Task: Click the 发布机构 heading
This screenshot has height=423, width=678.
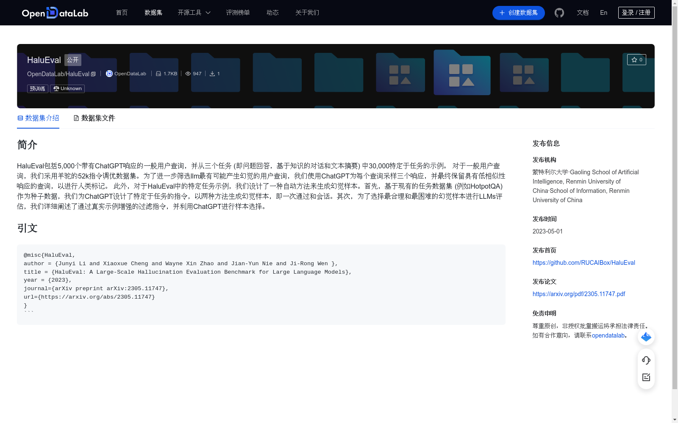Action: pos(545,160)
